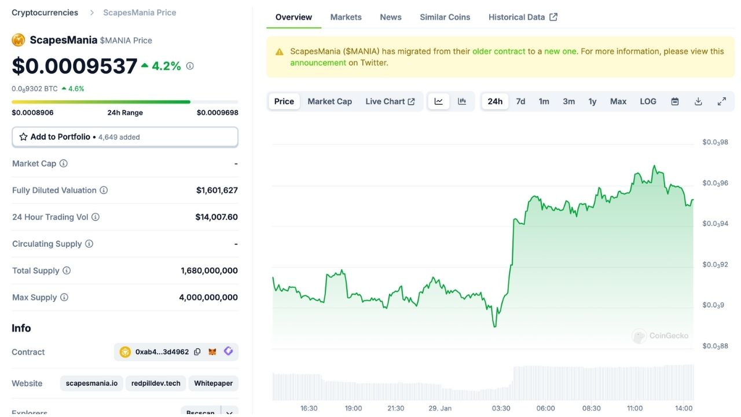Viewport: 741px width, 417px height.
Task: Open the older contract link
Action: pos(498,51)
